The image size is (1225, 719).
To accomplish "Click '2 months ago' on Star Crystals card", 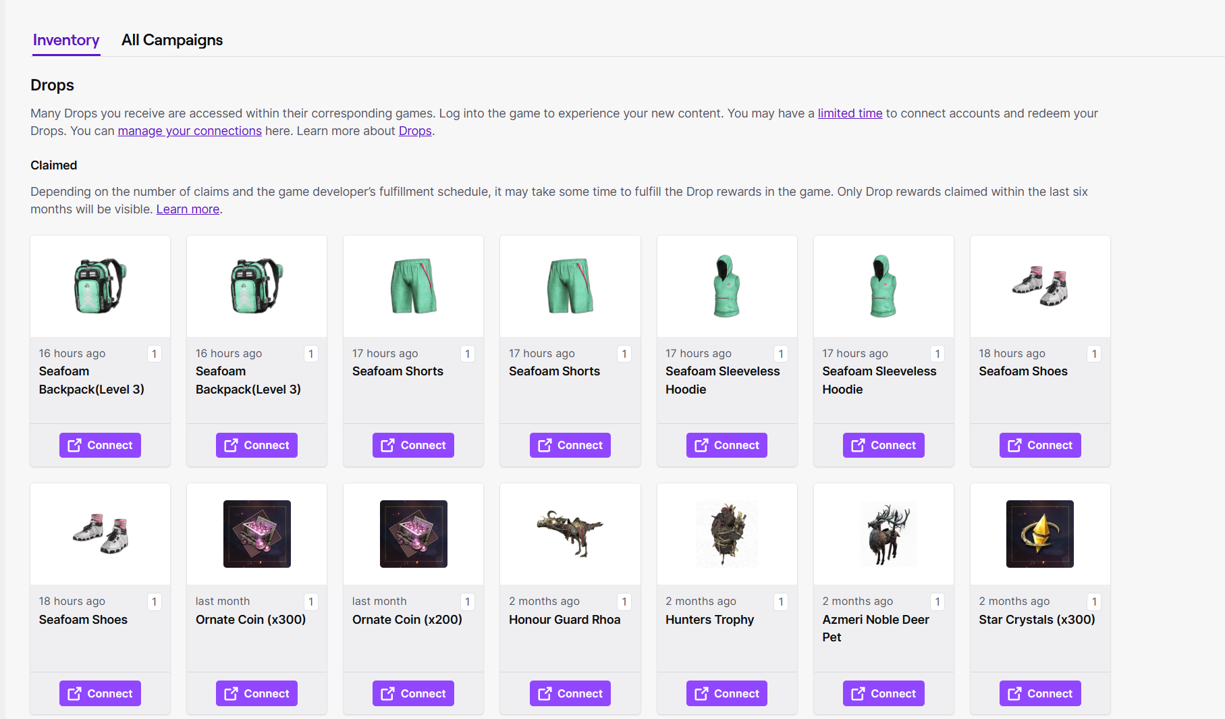I will click(1014, 602).
